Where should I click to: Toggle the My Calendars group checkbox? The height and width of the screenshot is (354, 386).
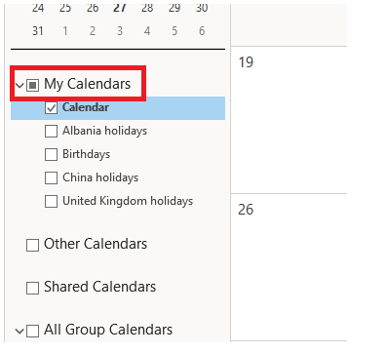click(x=32, y=85)
